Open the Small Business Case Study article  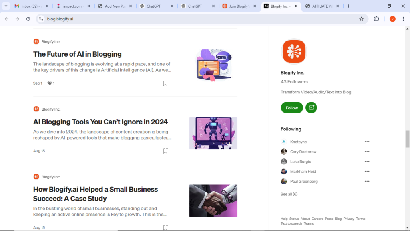pos(95,194)
